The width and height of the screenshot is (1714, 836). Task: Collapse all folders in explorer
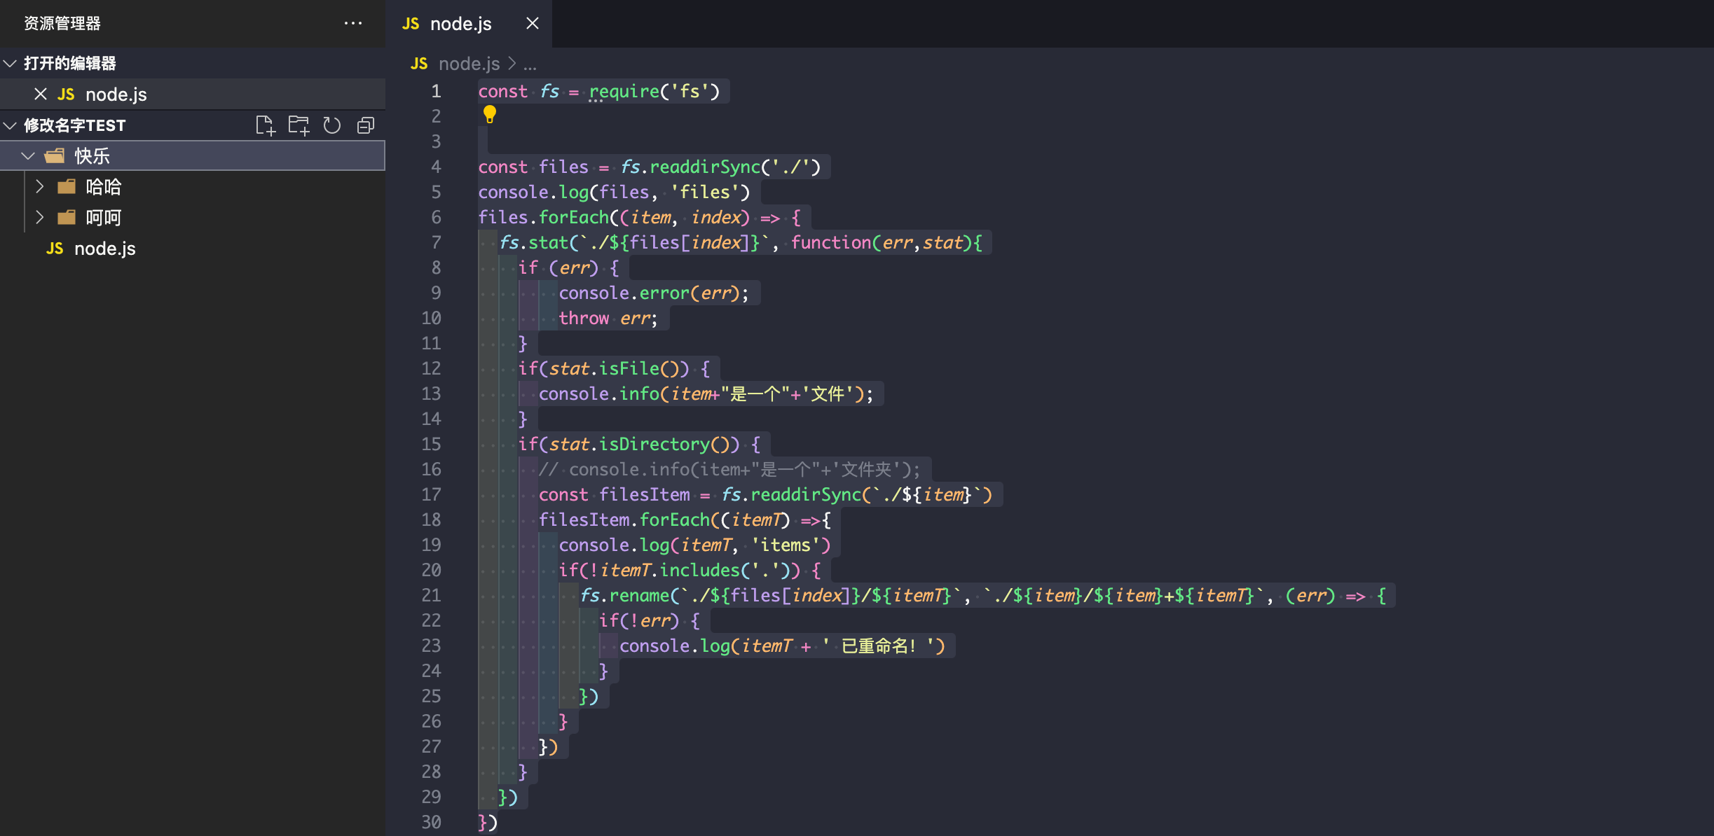(366, 125)
